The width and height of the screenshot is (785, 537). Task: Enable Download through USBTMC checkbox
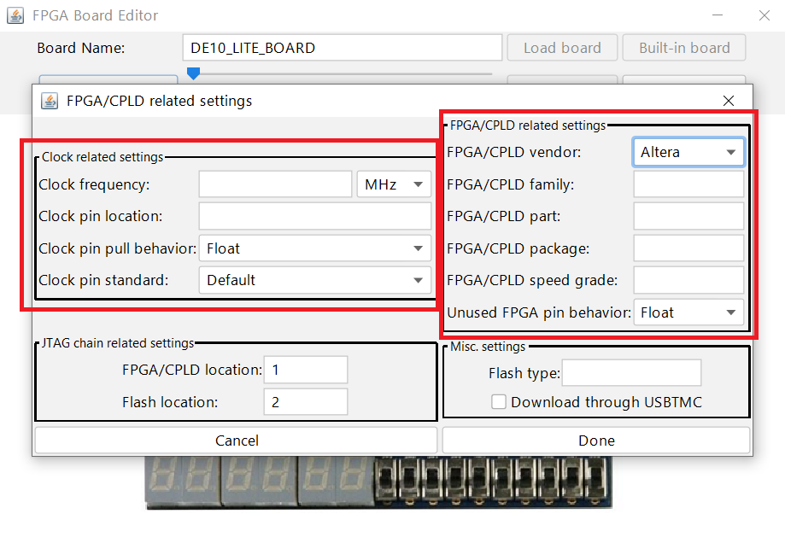pyautogui.click(x=499, y=402)
